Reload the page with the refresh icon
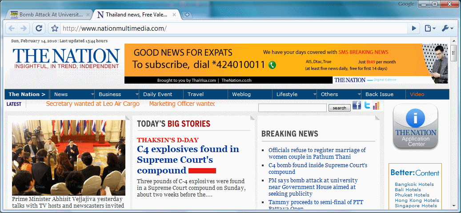Image resolution: width=461 pixels, height=213 pixels. [39, 28]
